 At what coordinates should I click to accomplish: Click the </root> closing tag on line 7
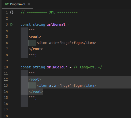coord(36,49)
